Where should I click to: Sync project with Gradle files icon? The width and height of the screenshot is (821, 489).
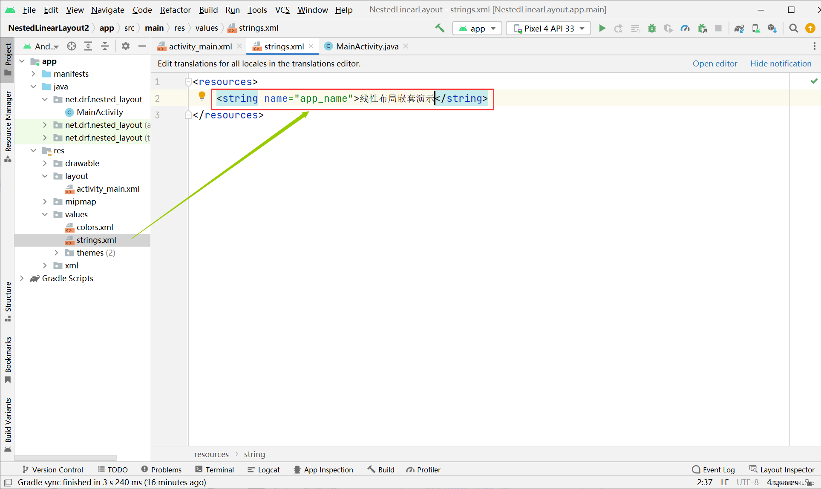pos(739,28)
